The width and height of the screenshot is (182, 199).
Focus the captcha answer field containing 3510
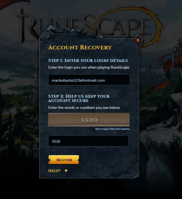coord(88,141)
